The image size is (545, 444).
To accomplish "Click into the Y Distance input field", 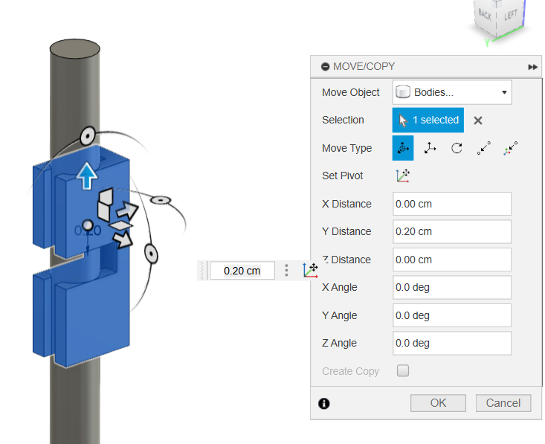I will click(x=451, y=231).
